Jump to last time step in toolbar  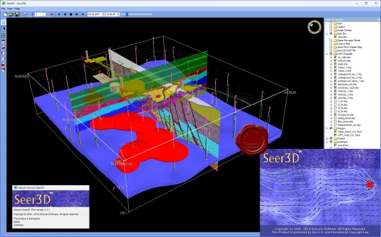[83, 15]
